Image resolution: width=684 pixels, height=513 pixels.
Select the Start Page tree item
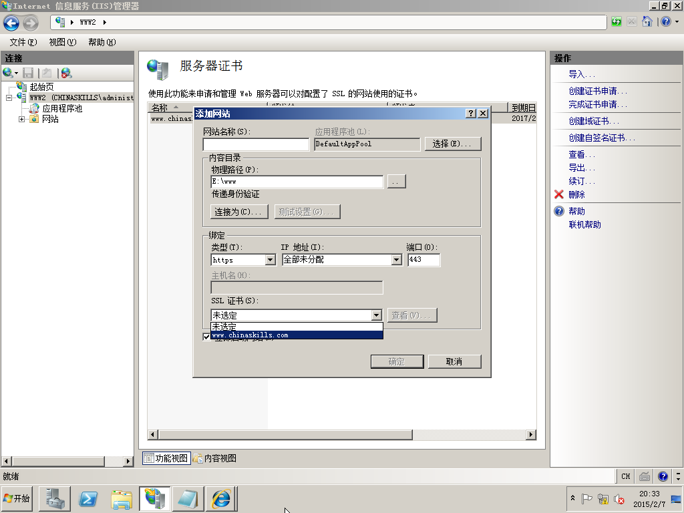[x=41, y=87]
